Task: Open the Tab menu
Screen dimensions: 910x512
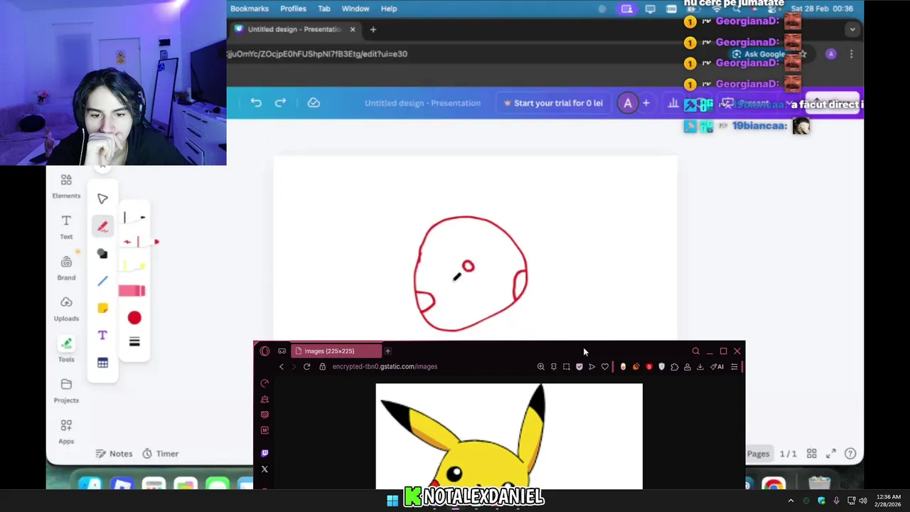Action: pyautogui.click(x=324, y=9)
